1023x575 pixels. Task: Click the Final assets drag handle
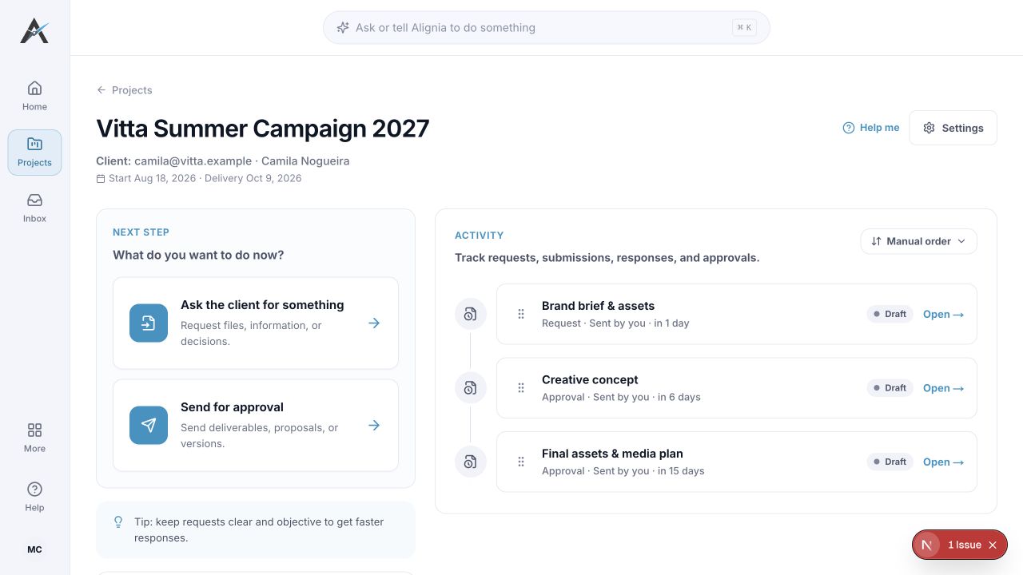[x=521, y=462]
